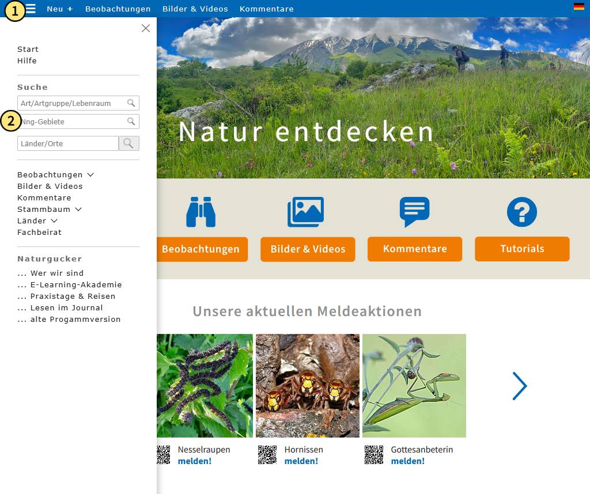Expand Beobachtungen submenu in the sidebar
Image resolution: width=590 pixels, height=494 pixels.
pos(90,175)
